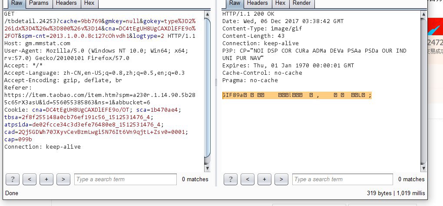443x206 pixels.
Task: Switch to the request Params tab
Action: tap(39, 3)
